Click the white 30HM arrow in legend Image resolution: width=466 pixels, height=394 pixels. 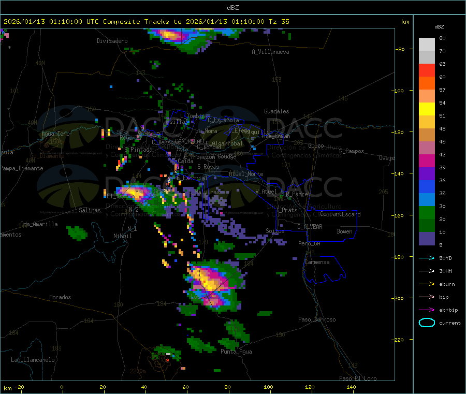coord(427,271)
